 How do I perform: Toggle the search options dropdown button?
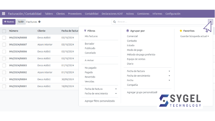click(210, 22)
